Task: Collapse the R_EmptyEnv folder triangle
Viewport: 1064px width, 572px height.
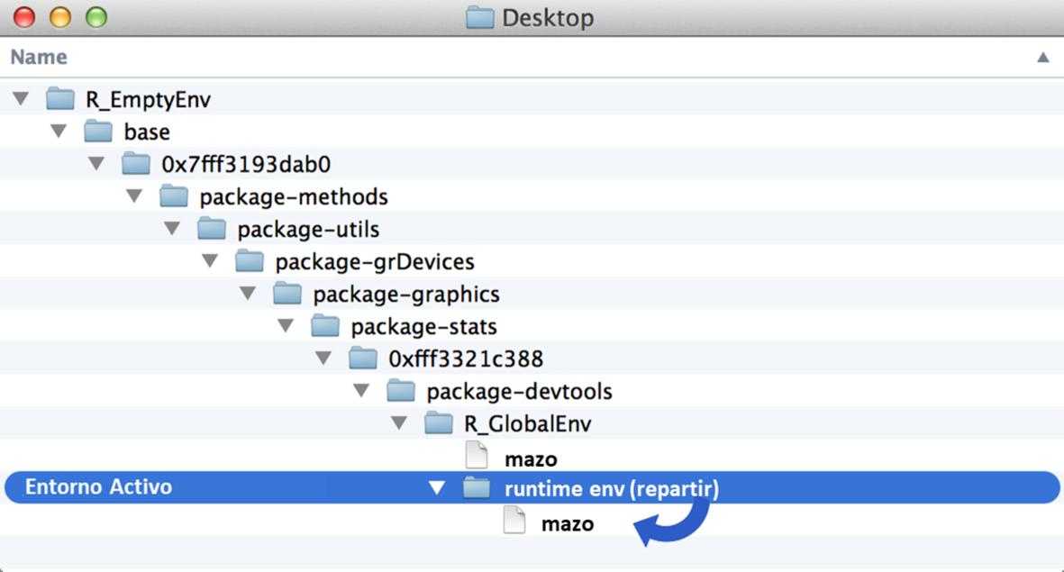Action: (22, 99)
